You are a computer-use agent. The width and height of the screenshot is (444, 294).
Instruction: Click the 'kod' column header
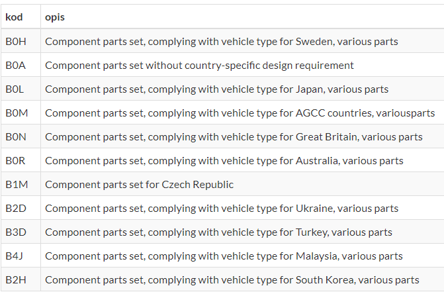tap(14, 17)
